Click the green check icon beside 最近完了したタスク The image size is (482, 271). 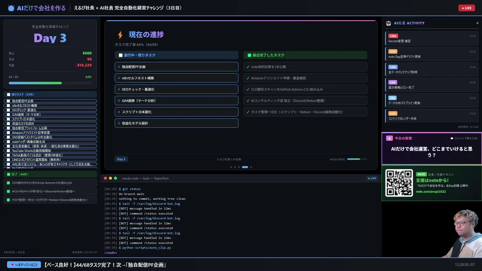pyautogui.click(x=249, y=55)
